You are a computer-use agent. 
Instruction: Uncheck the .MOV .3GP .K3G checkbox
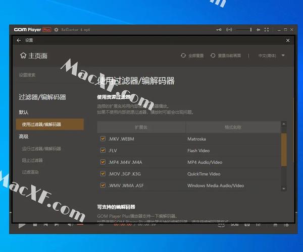pyautogui.click(x=103, y=174)
